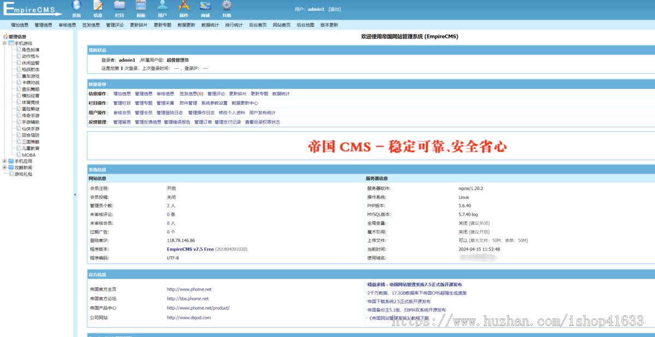Image resolution: width=655 pixels, height=337 pixels.
Task: Open the 信息 notepad icon in header
Action: click(x=98, y=6)
